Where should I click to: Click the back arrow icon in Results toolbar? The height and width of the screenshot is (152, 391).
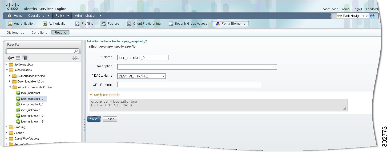[11, 58]
